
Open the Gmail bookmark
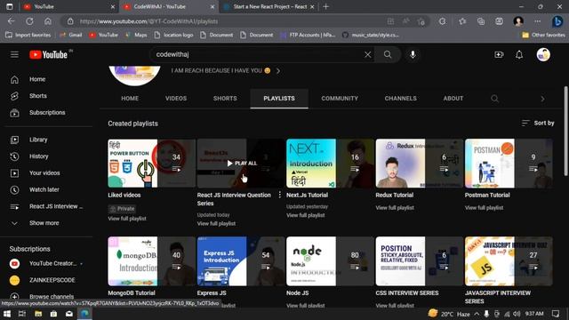pos(71,35)
